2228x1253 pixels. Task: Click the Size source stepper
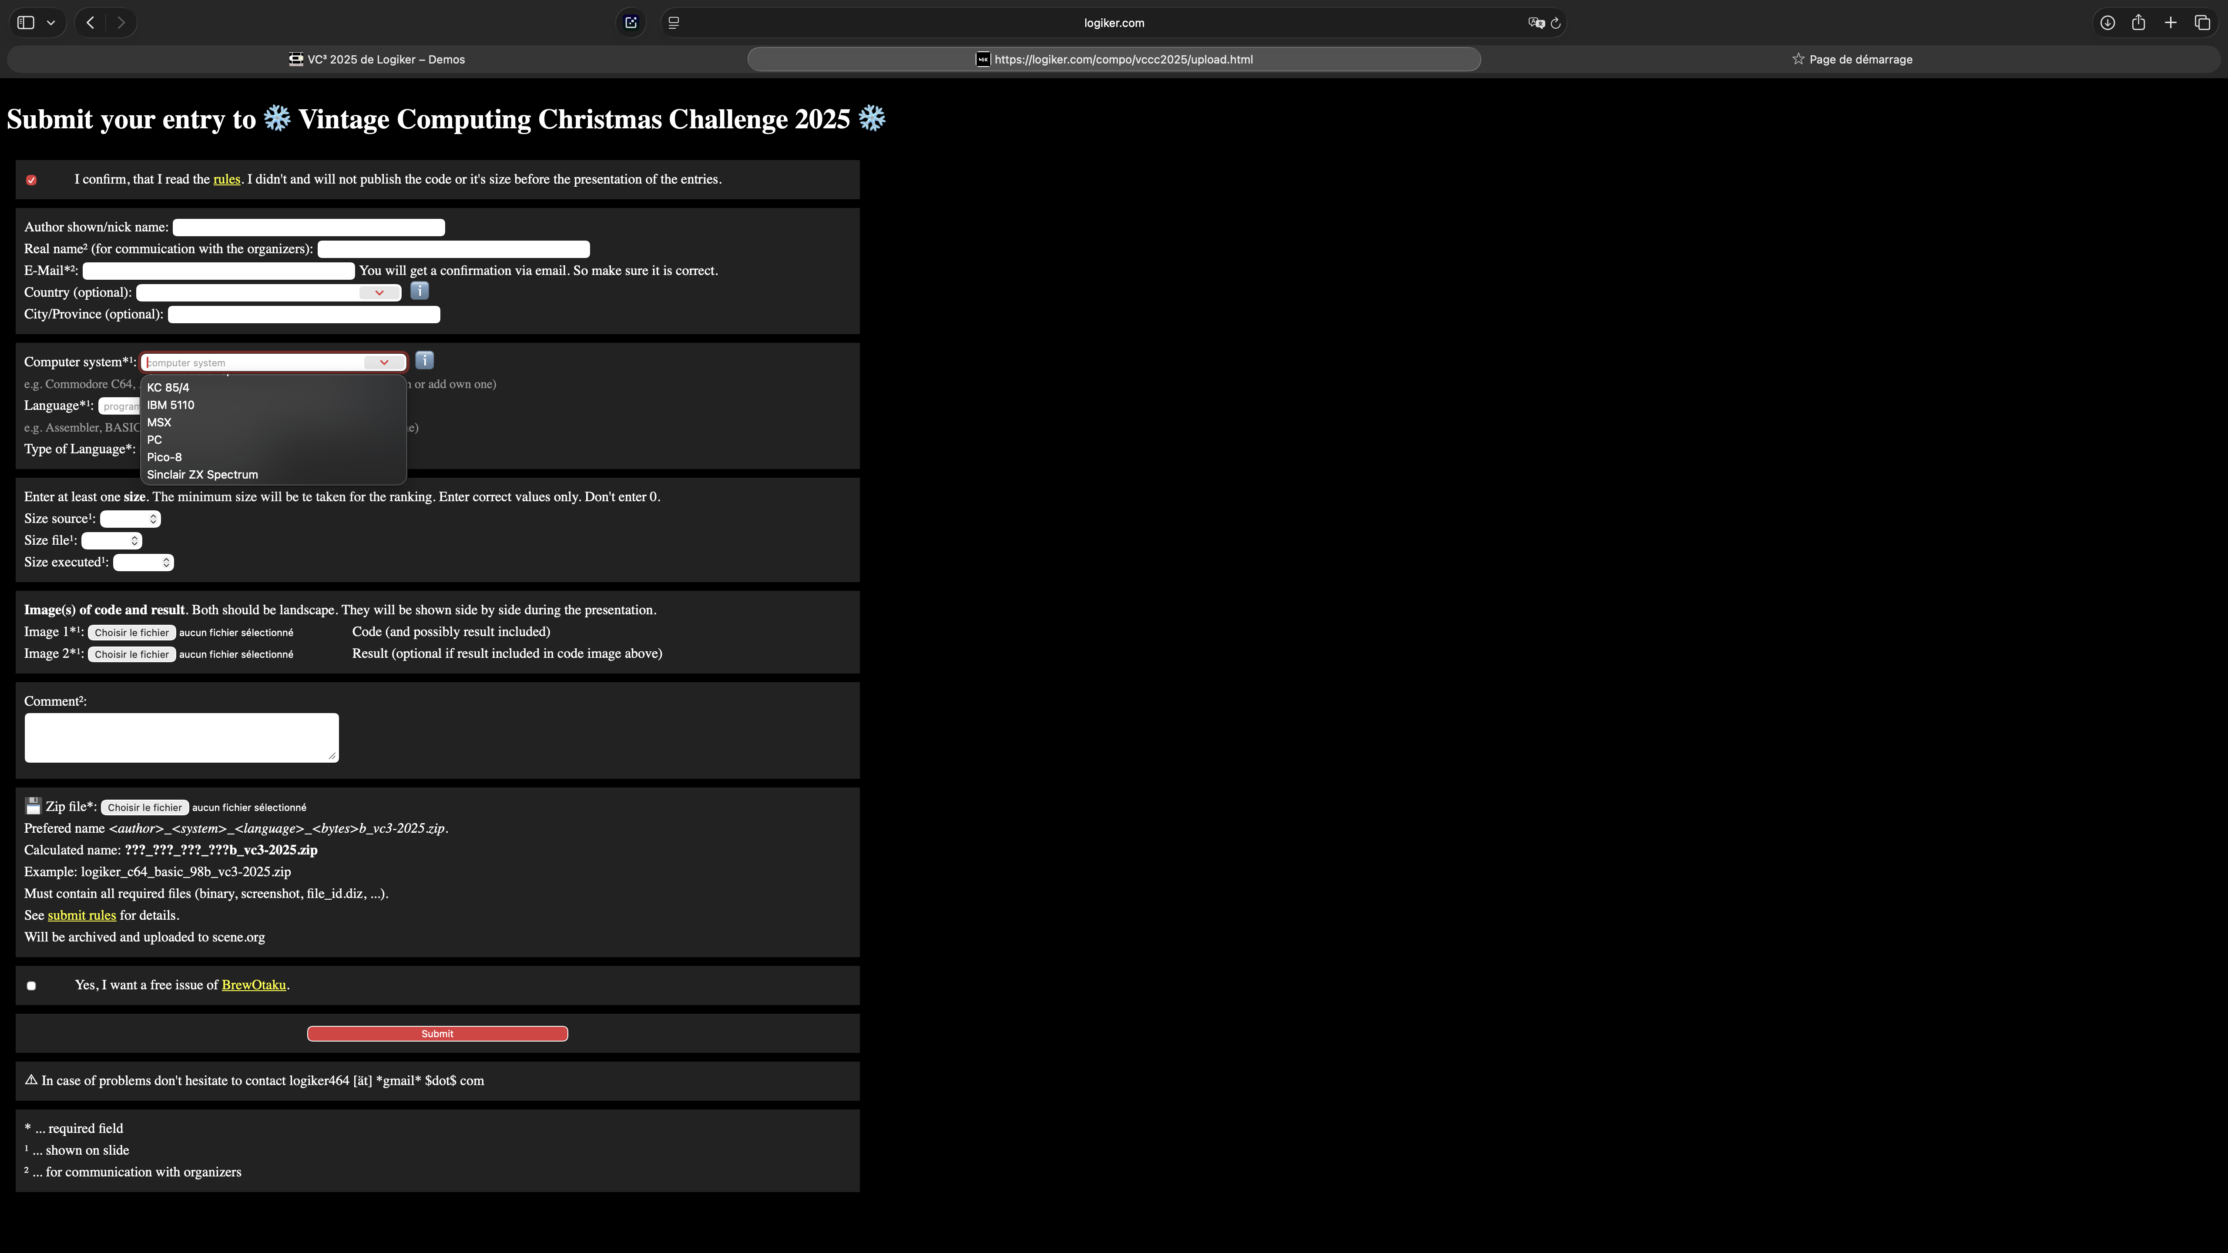point(153,519)
